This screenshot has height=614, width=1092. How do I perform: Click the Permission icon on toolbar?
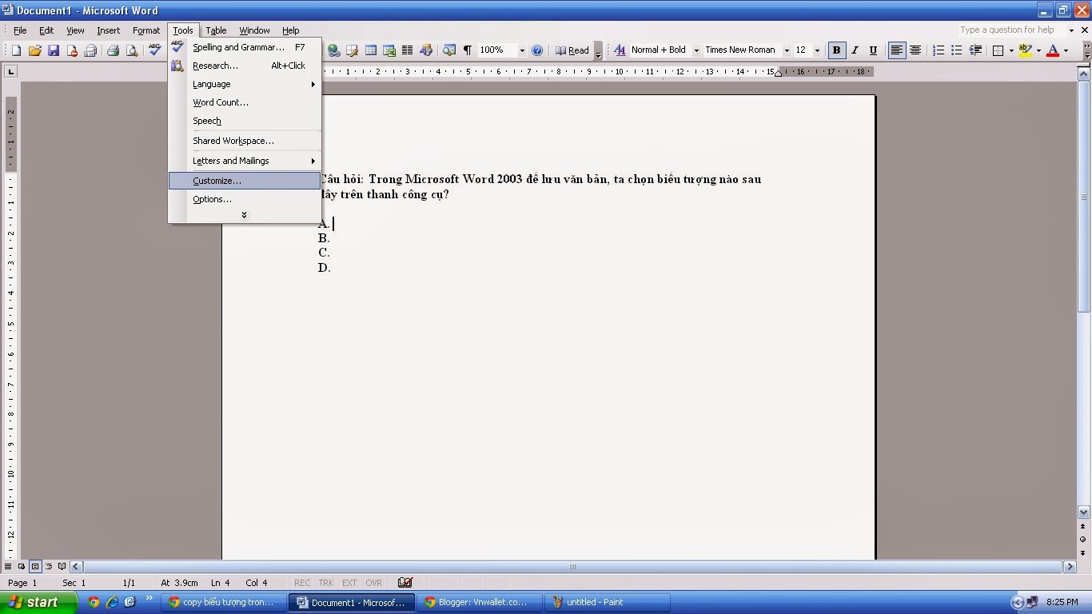click(72, 50)
